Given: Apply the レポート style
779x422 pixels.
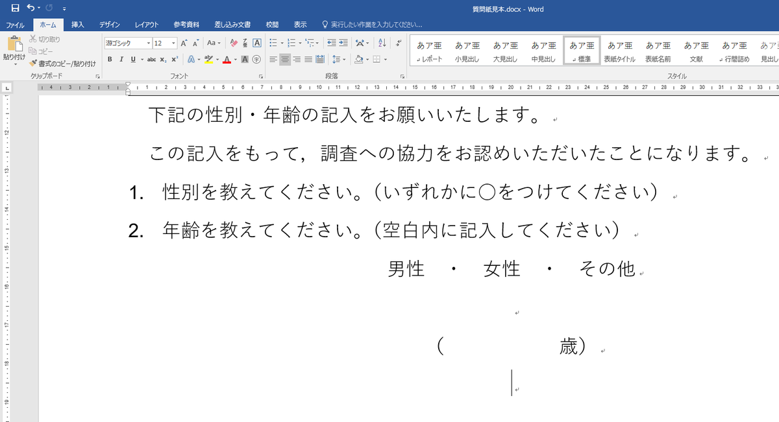Looking at the screenshot, I should point(430,51).
